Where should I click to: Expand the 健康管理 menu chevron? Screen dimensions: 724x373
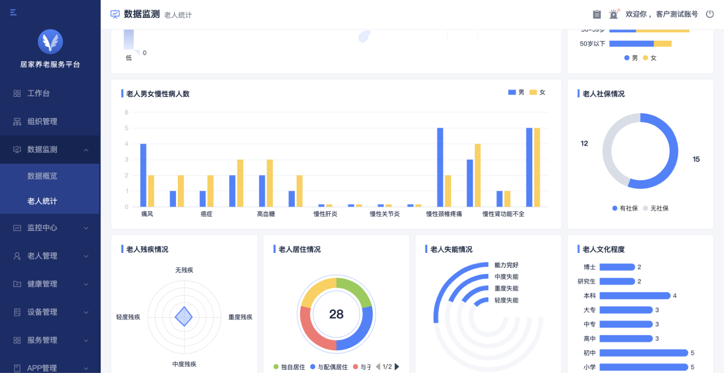pyautogui.click(x=86, y=284)
